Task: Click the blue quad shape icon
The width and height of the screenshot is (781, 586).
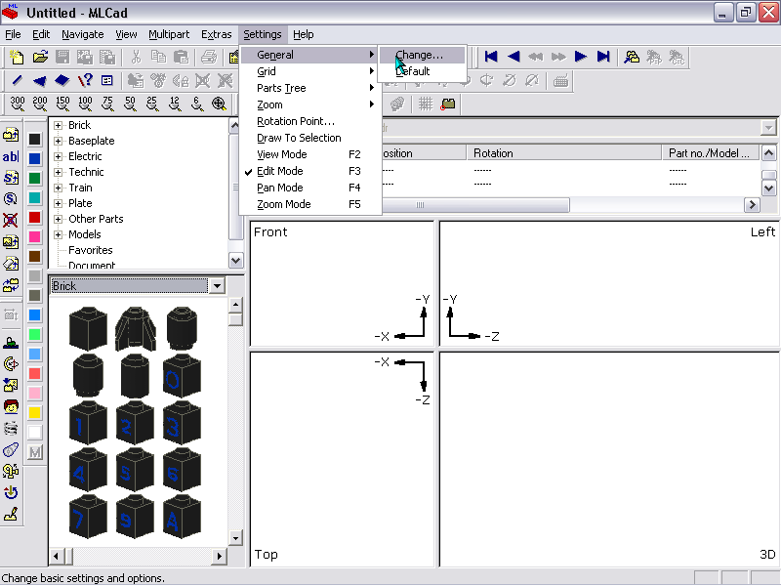Action: pos(62,80)
